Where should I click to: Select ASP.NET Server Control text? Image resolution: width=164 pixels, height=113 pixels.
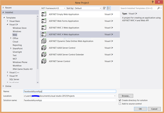tap(59, 61)
